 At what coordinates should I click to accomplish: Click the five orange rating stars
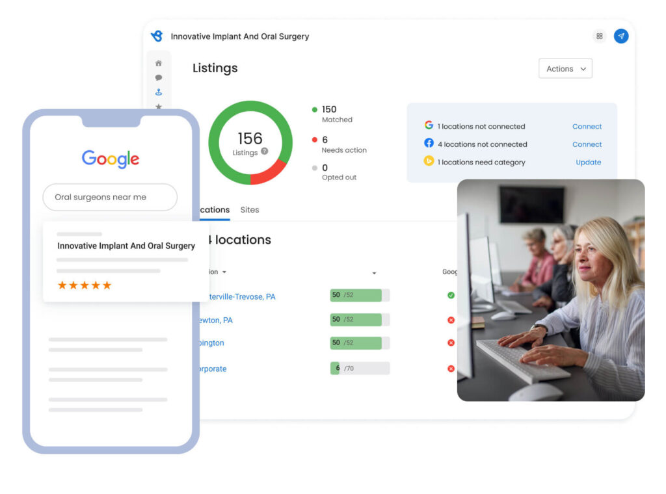coord(85,285)
